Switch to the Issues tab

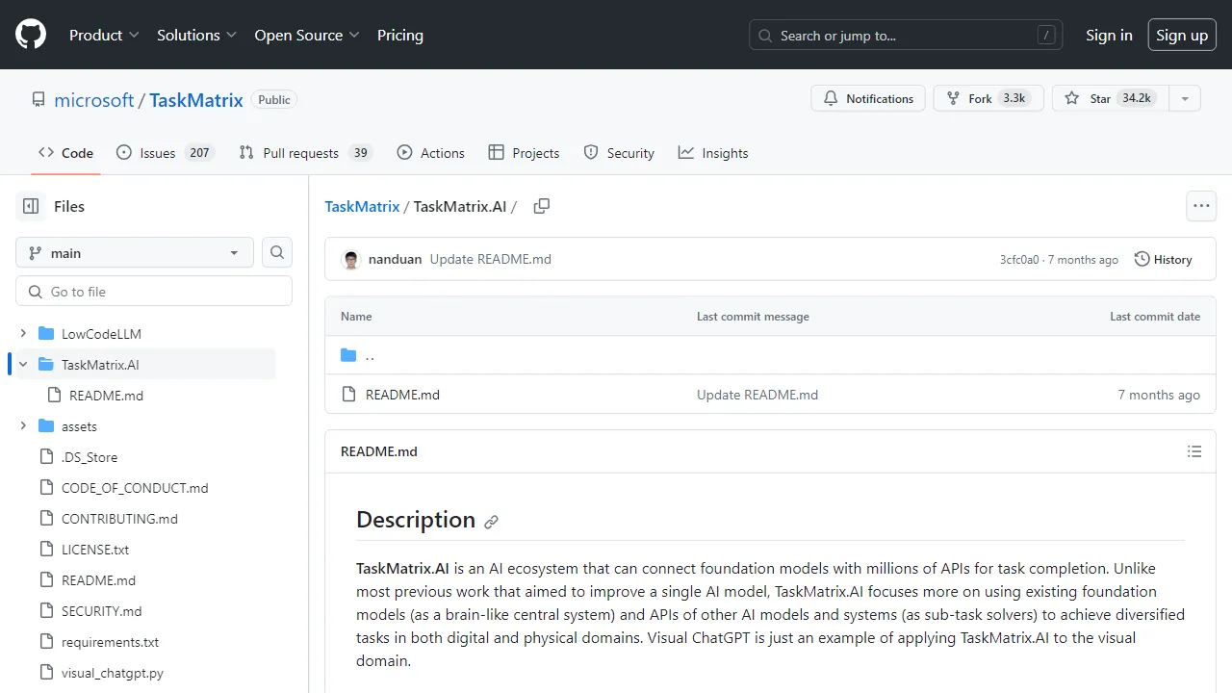pos(164,153)
